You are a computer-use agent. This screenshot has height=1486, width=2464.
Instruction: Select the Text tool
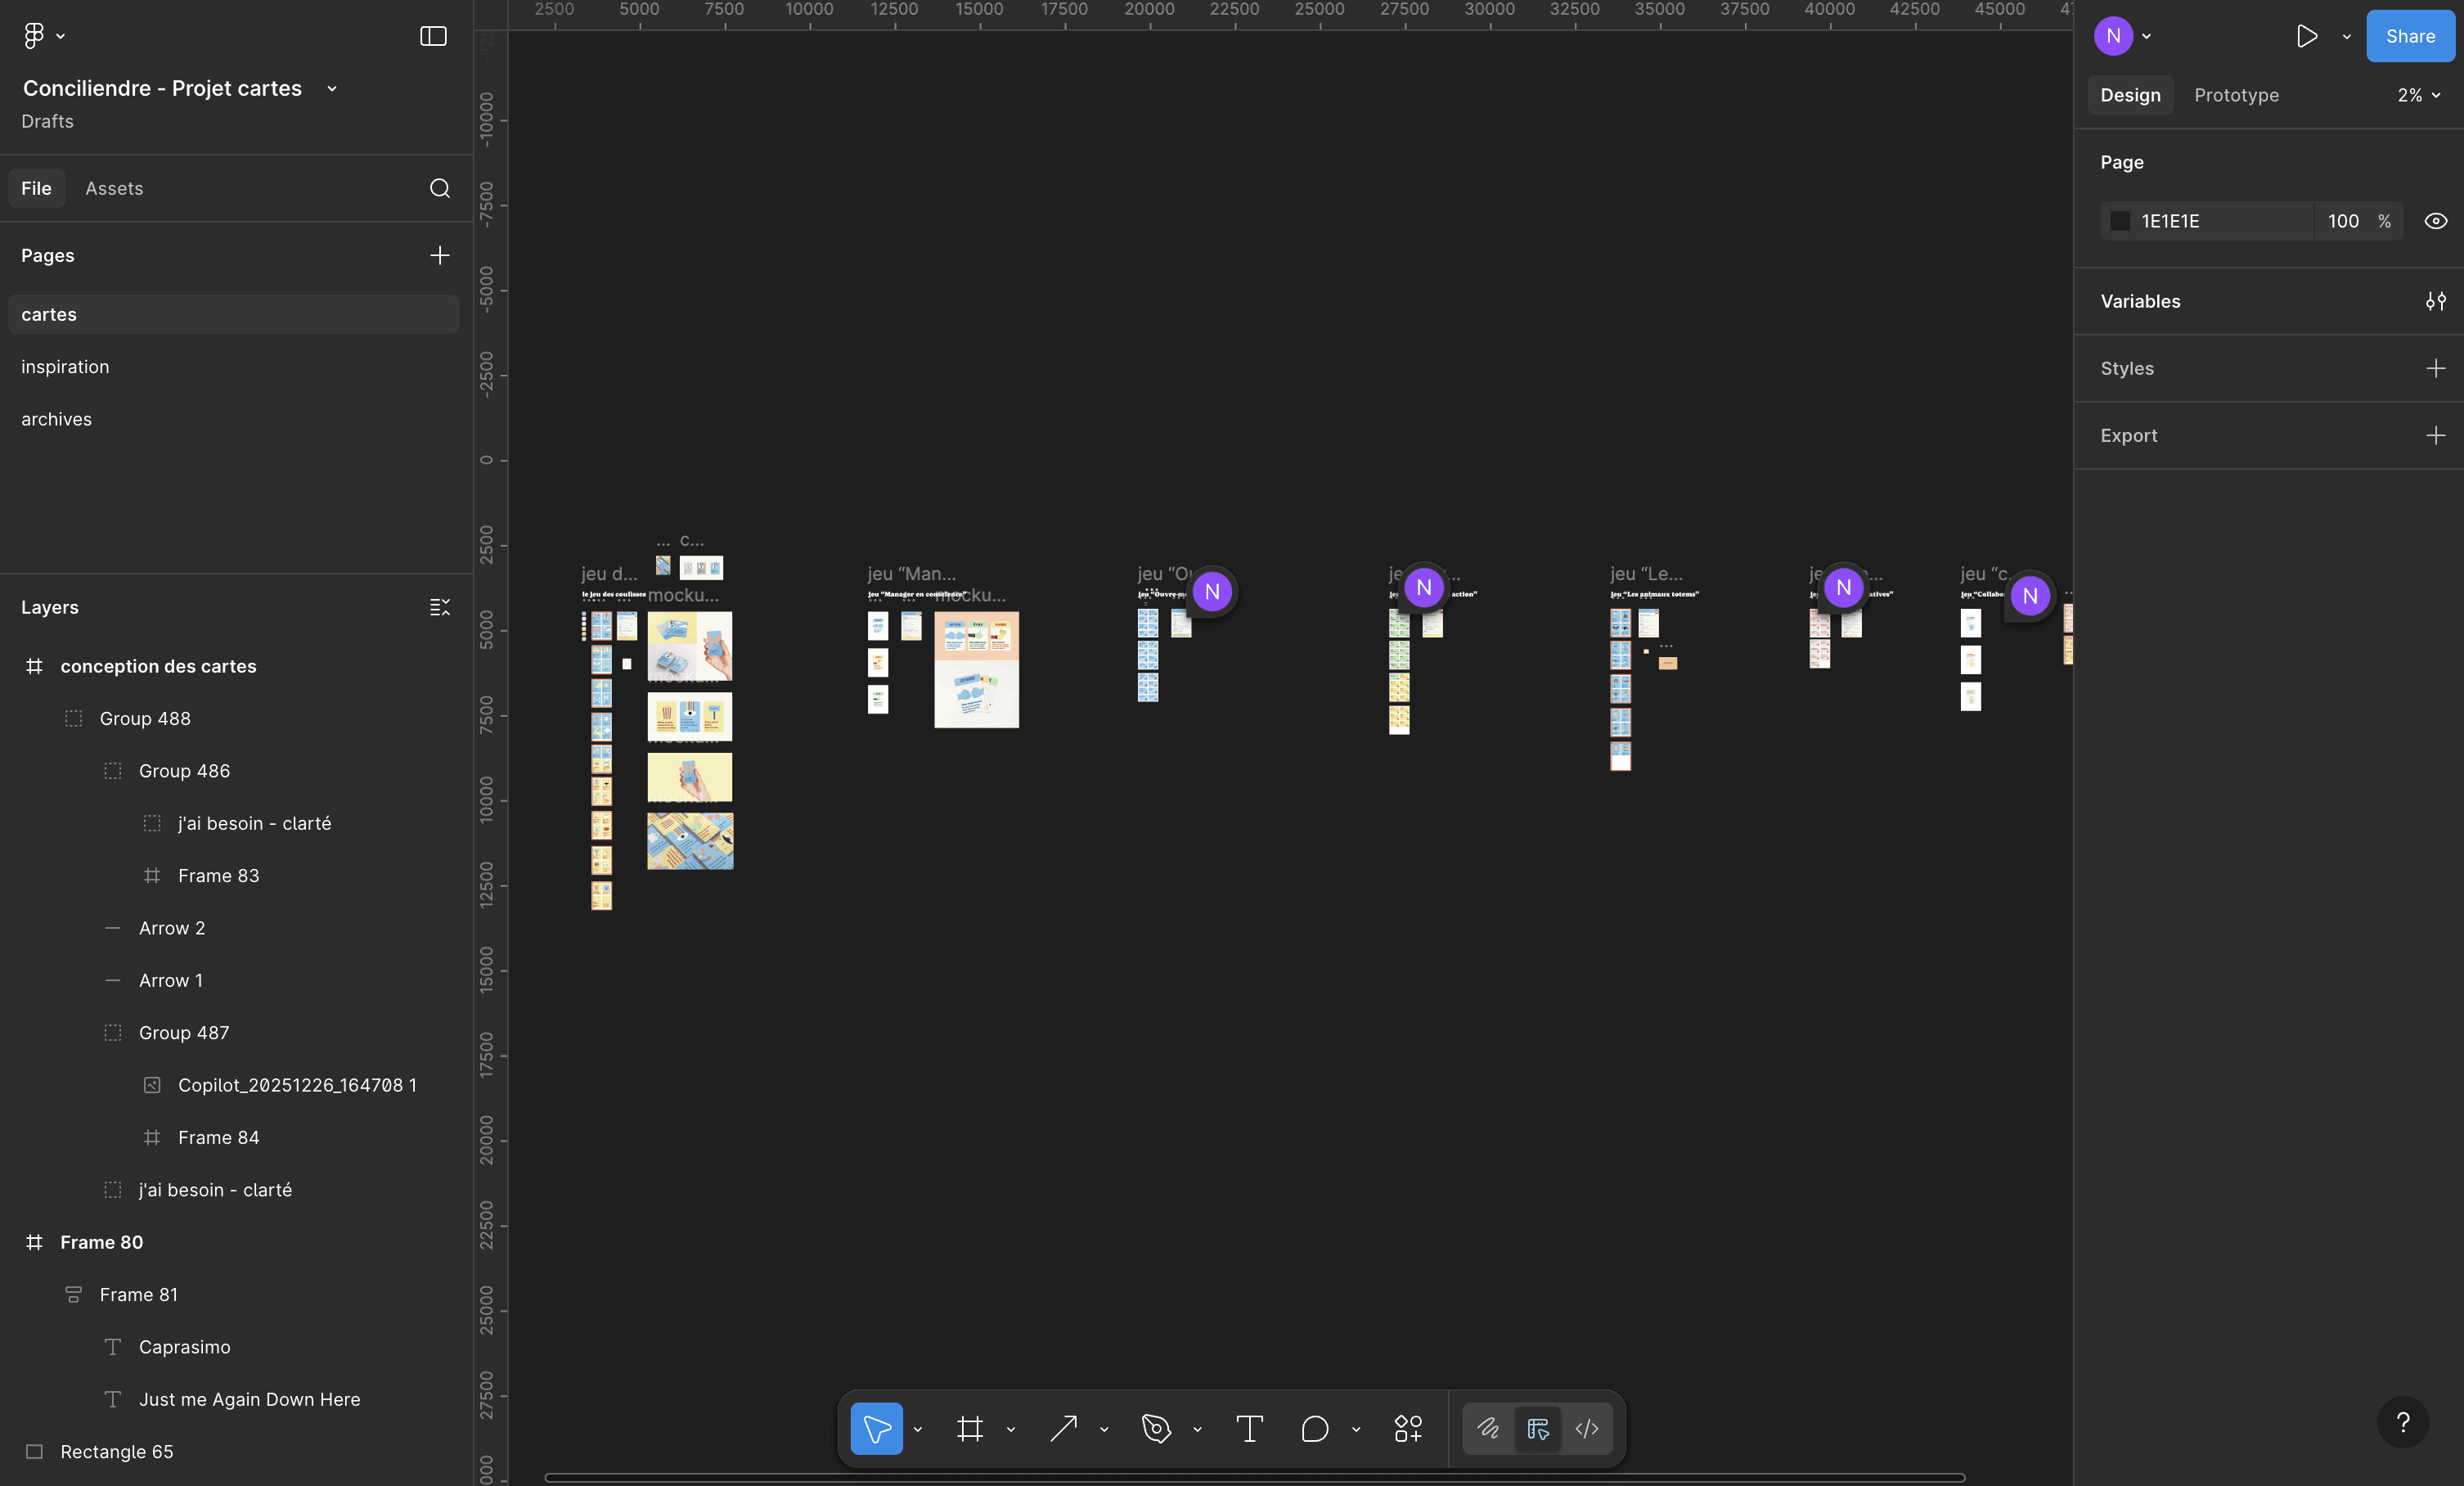tap(1249, 1428)
